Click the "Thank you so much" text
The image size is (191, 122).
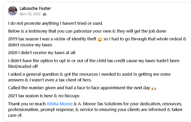point(26,103)
